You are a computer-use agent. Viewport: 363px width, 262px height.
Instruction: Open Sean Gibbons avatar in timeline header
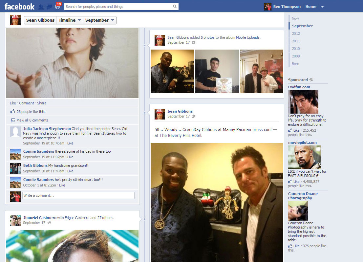tap(15, 20)
